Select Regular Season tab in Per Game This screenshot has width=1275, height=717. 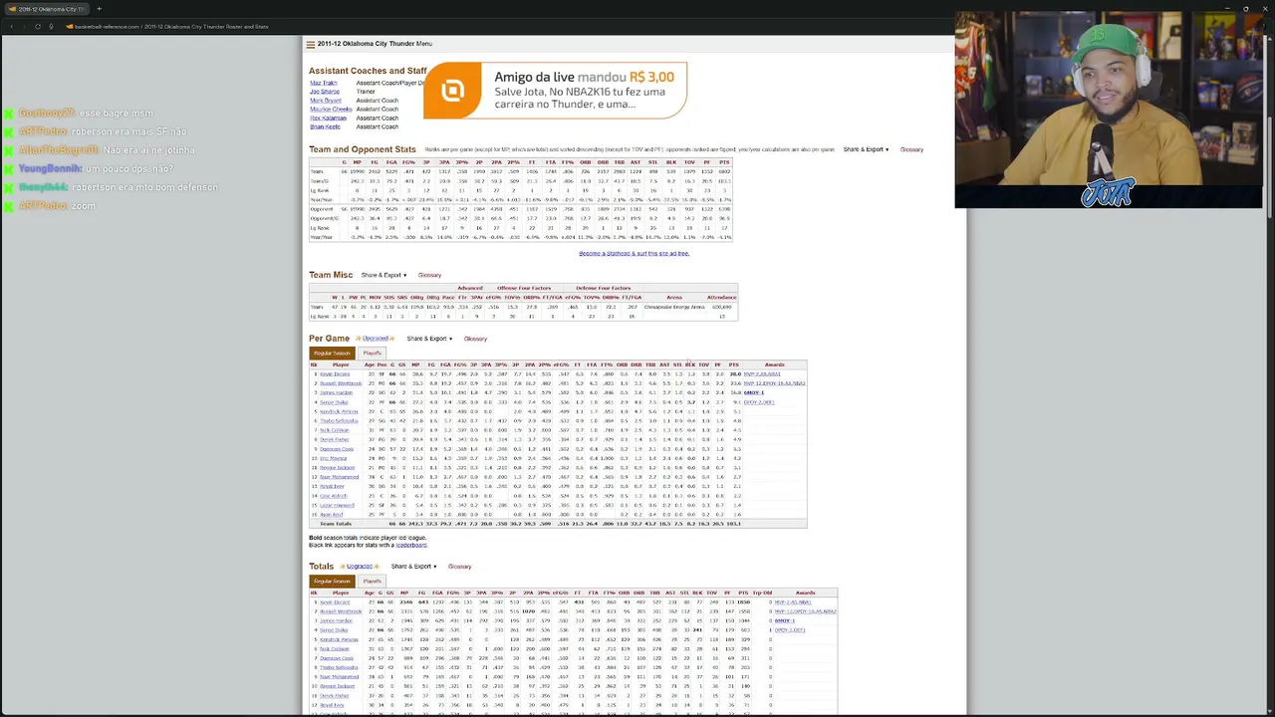[x=332, y=354]
